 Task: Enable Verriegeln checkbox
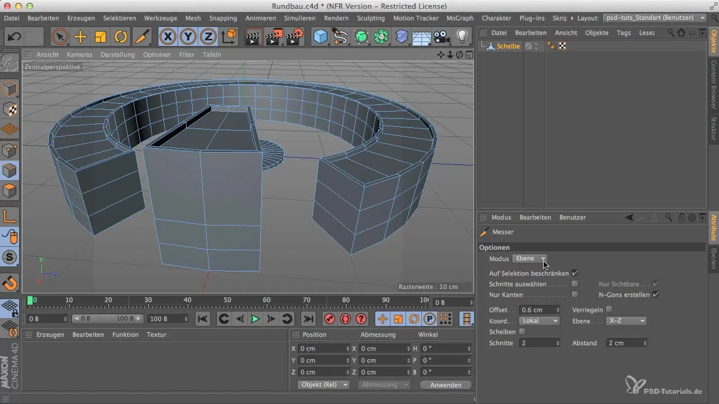[x=609, y=309]
